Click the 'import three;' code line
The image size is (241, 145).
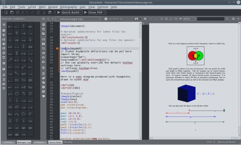click(70, 54)
